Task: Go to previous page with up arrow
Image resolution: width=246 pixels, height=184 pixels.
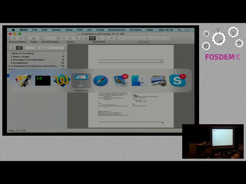Action: (x=14, y=38)
